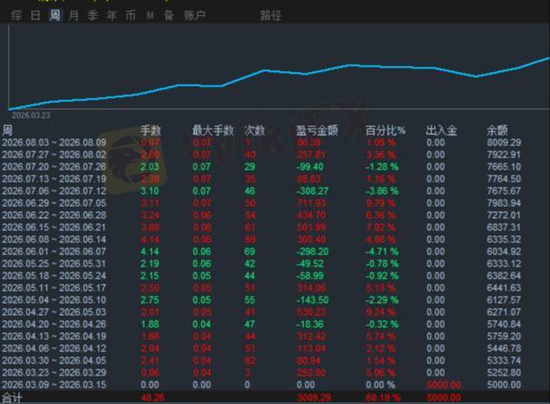Image resolution: width=550 pixels, height=404 pixels.
Task: Sort by the 最大手数 column header
Action: (x=213, y=131)
